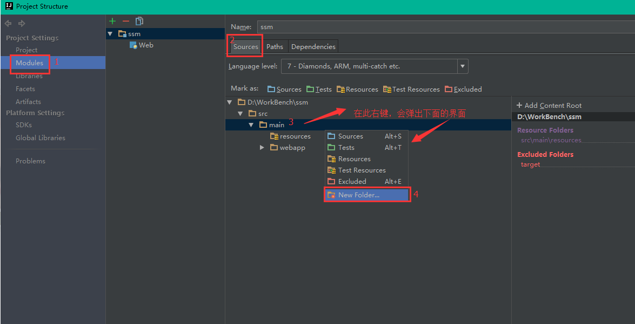Select the webapp row in source tree

[292, 148]
